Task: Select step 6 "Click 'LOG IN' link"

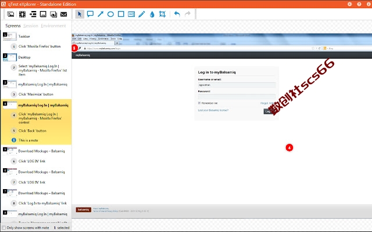Action: click(32, 161)
